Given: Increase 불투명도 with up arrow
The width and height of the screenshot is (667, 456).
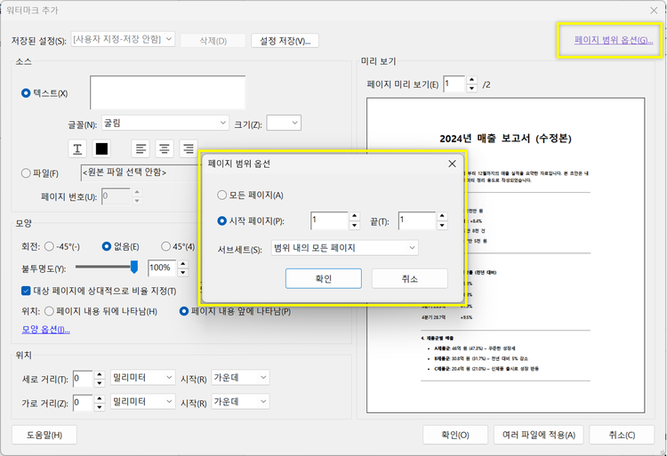Looking at the screenshot, I should [x=183, y=264].
